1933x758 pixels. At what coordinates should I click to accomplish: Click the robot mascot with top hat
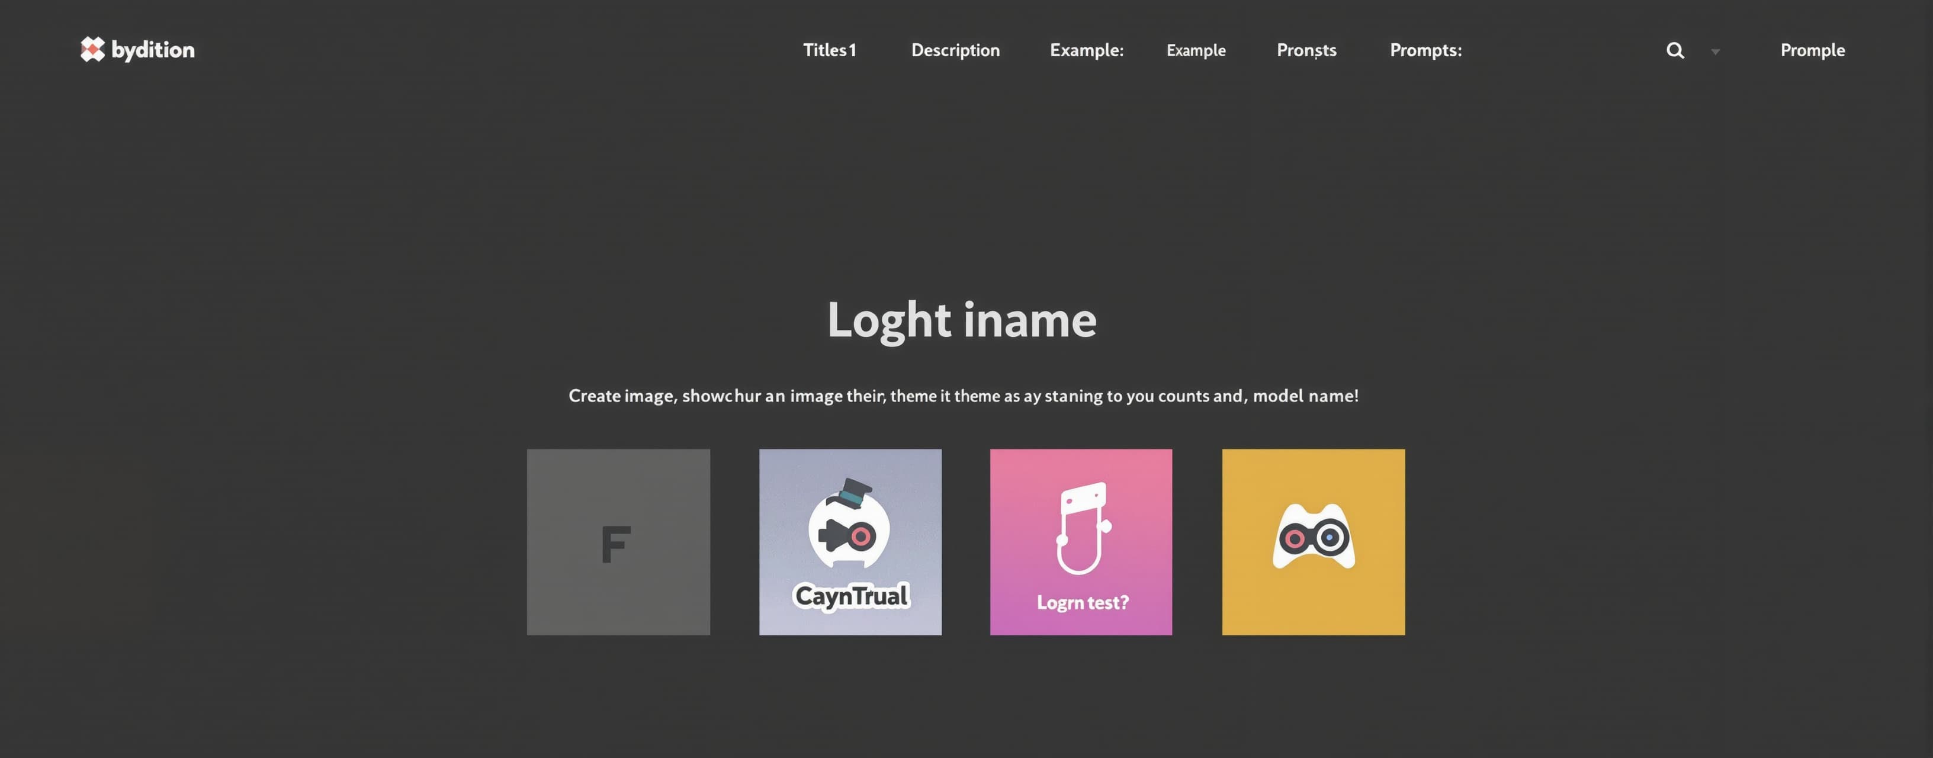[849, 523]
